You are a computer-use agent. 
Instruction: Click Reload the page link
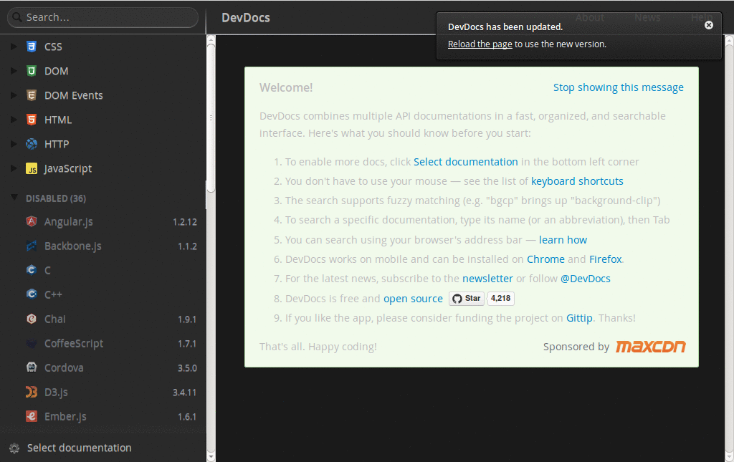pyautogui.click(x=480, y=44)
